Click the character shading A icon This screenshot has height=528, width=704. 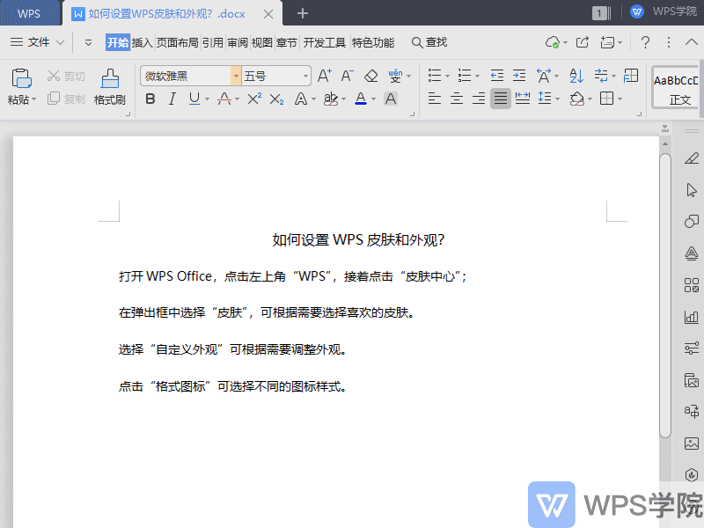pyautogui.click(x=391, y=99)
